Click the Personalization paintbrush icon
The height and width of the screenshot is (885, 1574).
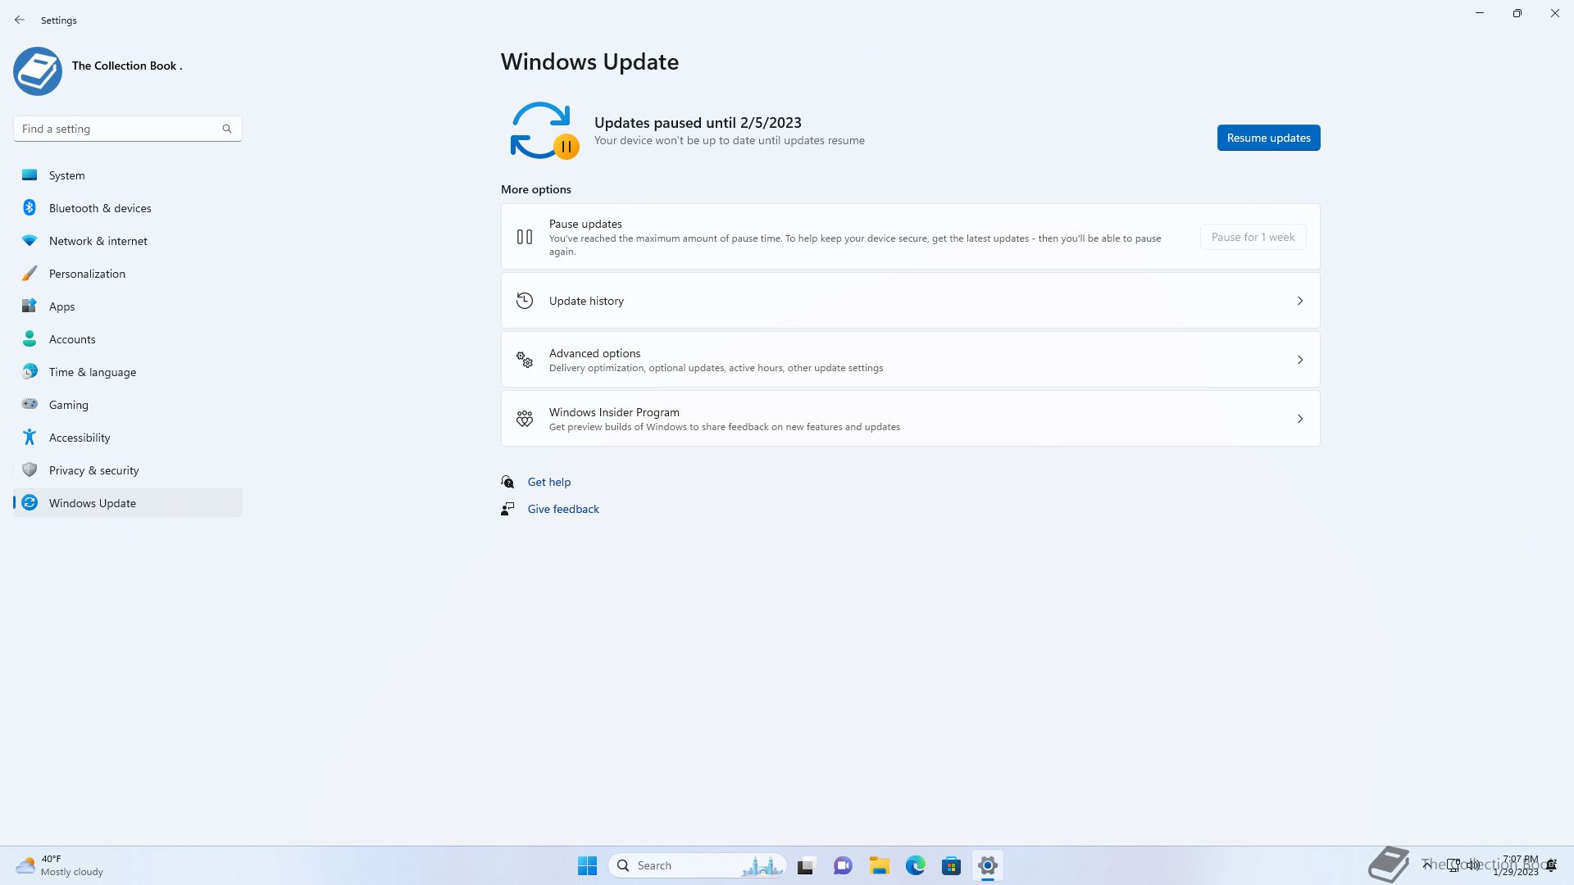30,273
